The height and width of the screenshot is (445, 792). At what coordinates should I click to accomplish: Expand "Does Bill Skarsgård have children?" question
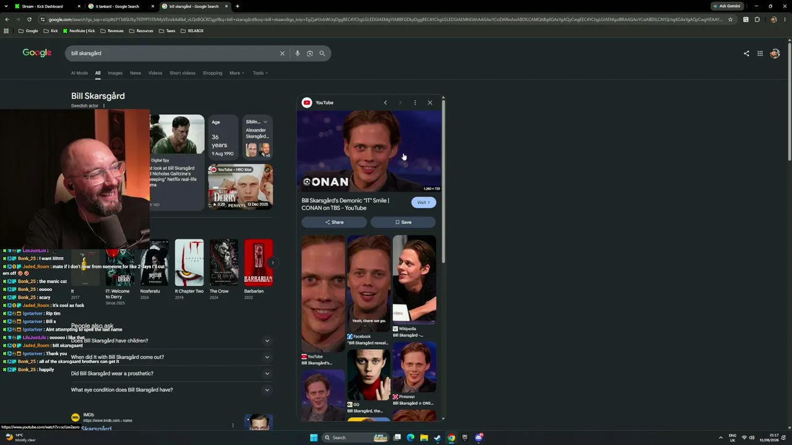click(171, 341)
